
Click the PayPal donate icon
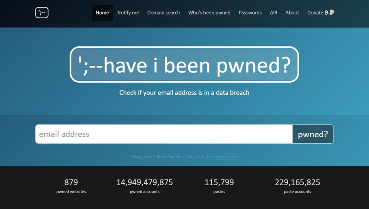click(x=332, y=13)
